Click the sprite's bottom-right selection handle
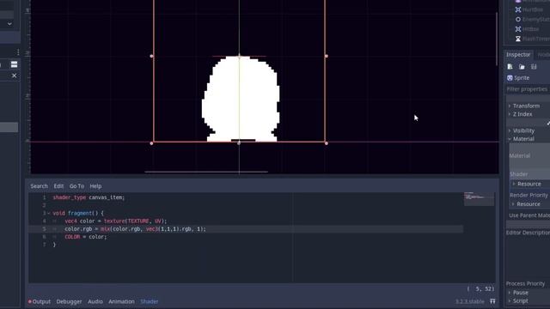Screen dimensions: 550x309 point(327,143)
